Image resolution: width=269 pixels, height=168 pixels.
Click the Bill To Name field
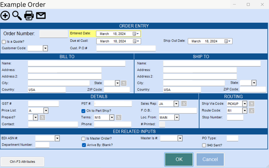pos(76,63)
